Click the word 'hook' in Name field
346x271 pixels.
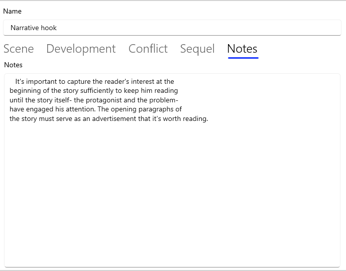click(x=49, y=28)
